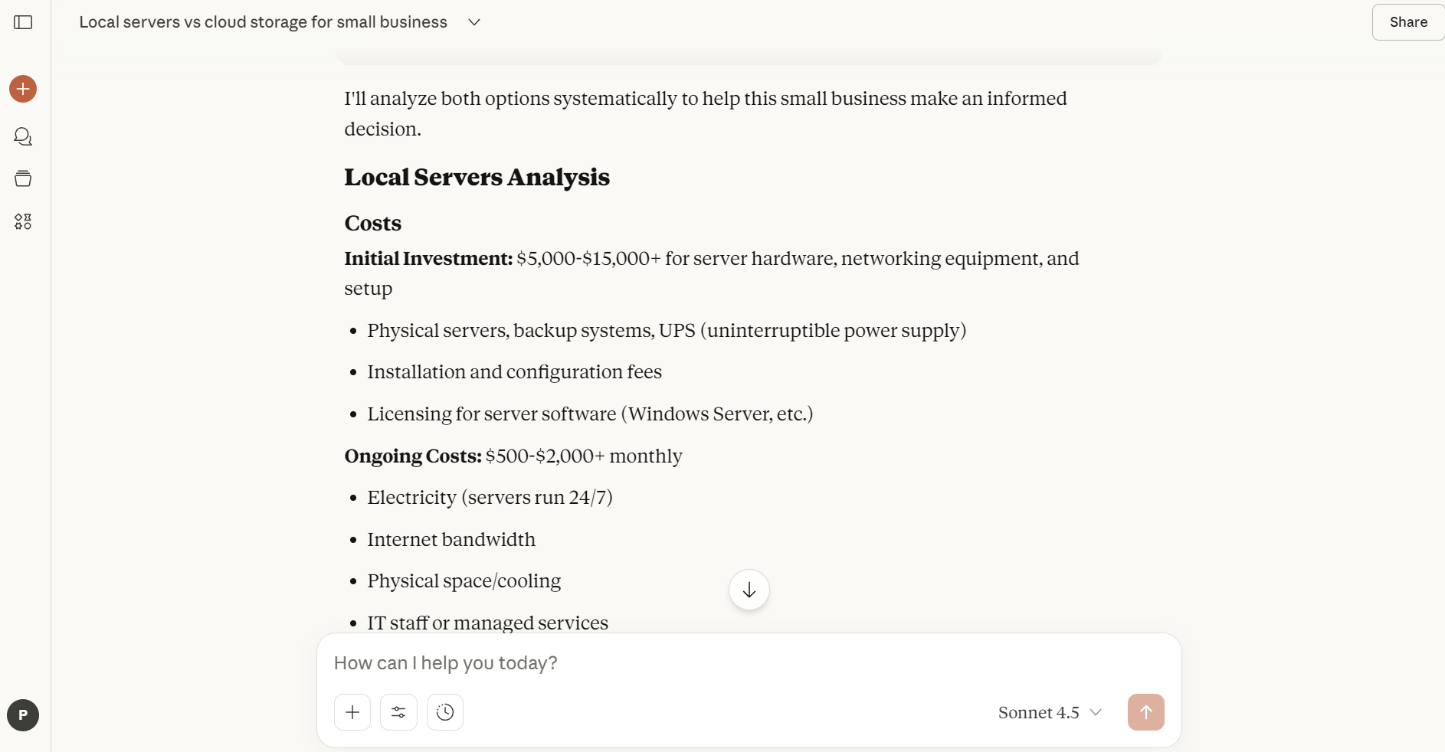Click the attach plus icon in composer
The image size is (1445, 752).
tap(352, 712)
